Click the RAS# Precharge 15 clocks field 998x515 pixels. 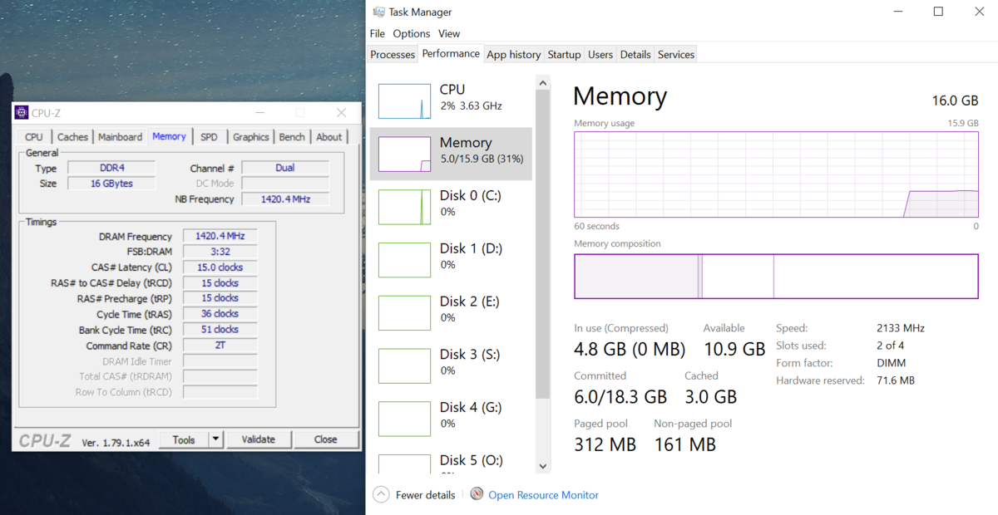tap(220, 298)
